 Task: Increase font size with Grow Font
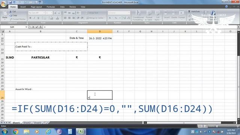click(55, 13)
